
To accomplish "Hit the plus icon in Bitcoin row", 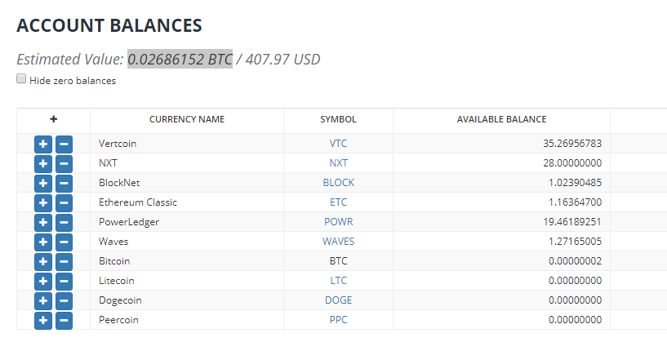I will point(43,261).
